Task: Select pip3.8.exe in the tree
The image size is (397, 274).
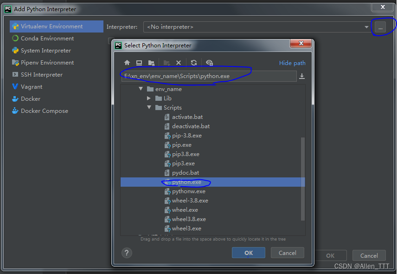Action: click(186, 154)
